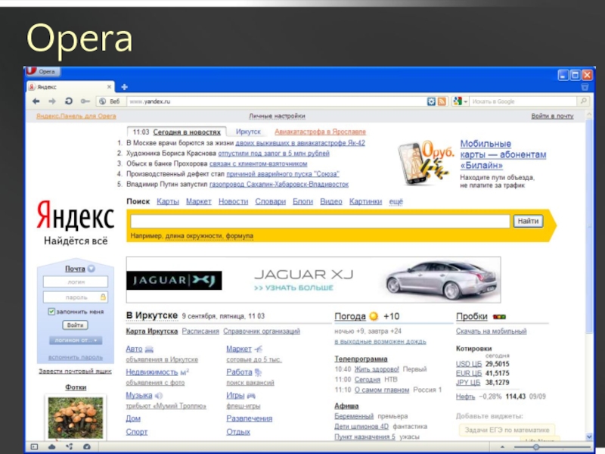This screenshot has height=454, width=605.
Task: Open a new tab with plus icon
Action: click(124, 87)
